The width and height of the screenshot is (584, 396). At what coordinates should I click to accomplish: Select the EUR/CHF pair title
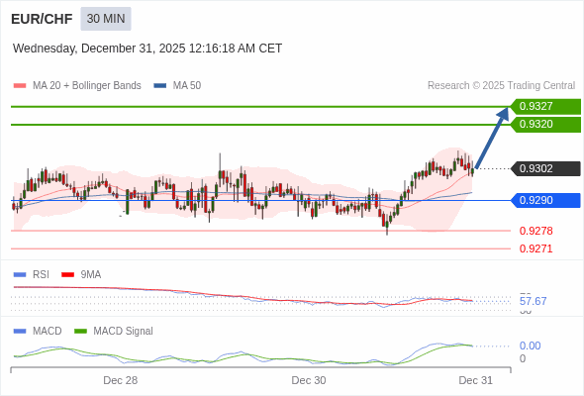click(x=42, y=19)
